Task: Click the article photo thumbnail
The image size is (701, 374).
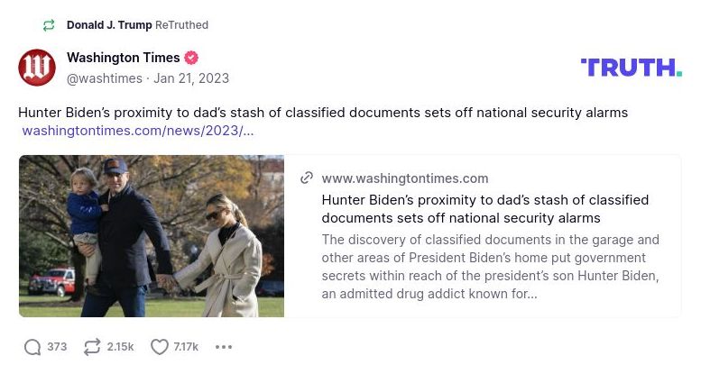Action: click(152, 236)
